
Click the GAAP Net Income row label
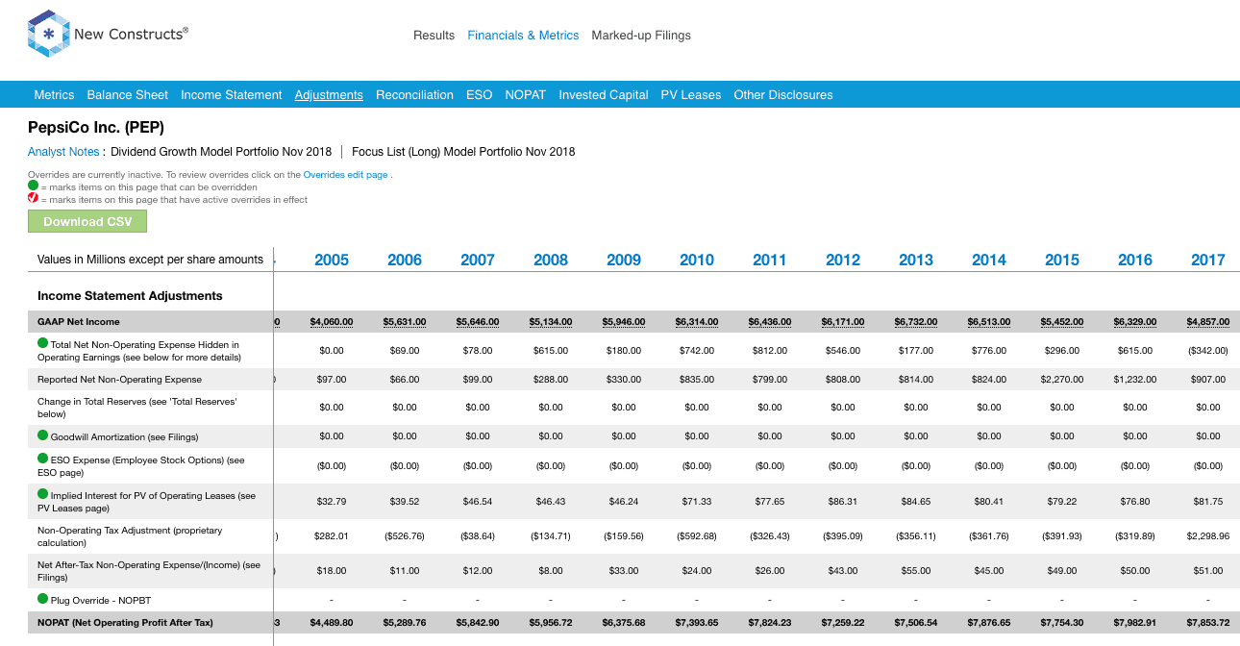click(79, 322)
